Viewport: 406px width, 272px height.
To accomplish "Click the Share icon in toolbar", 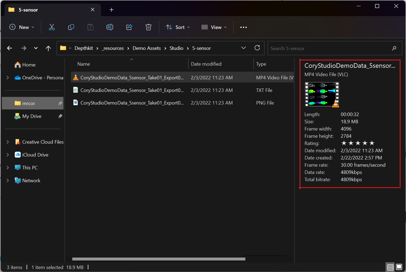I will point(129,27).
